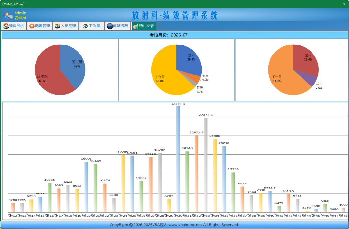Click the gray bar valued 18282
The image size is (349, 229).
pyautogui.click(x=160, y=183)
